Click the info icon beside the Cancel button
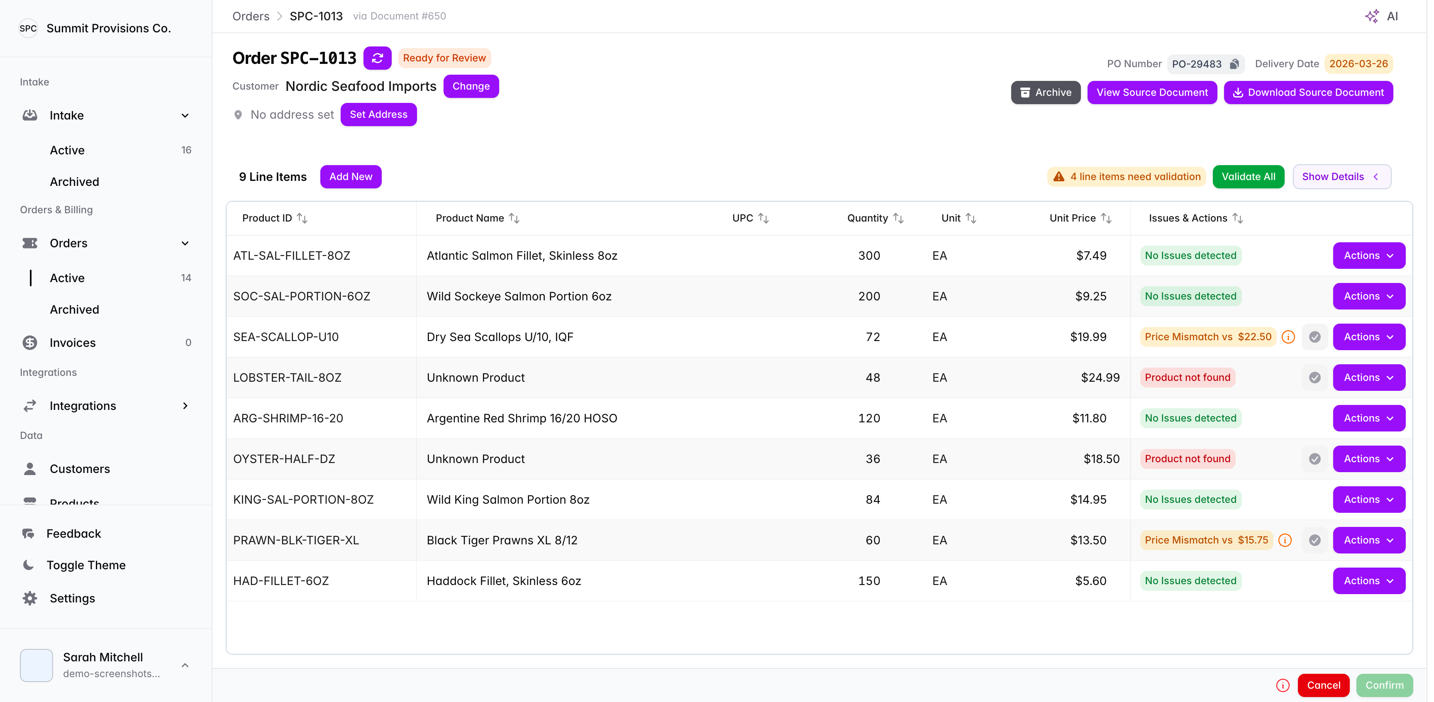Viewport: 1434px width, 702px height. click(x=1283, y=685)
